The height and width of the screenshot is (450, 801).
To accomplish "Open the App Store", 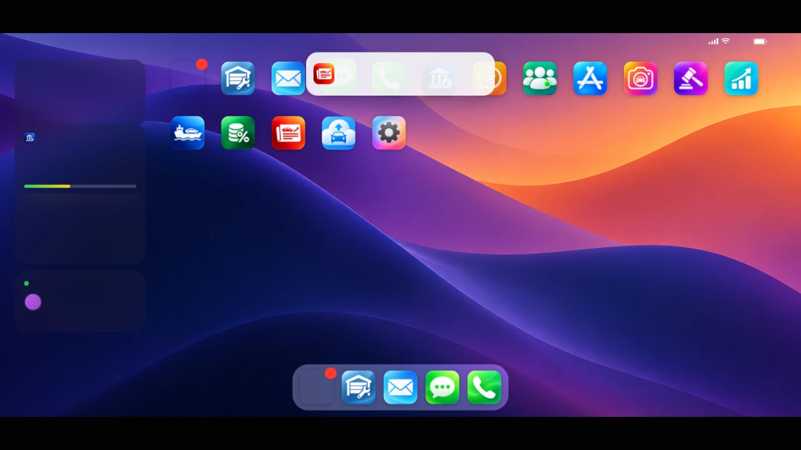I will pos(590,78).
